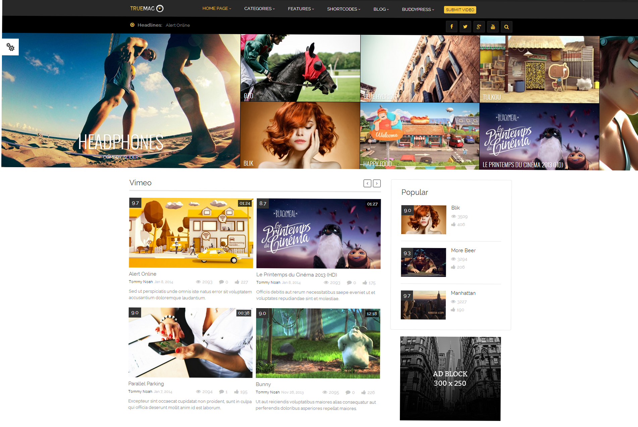Open the Alert Online headline link

177,25
